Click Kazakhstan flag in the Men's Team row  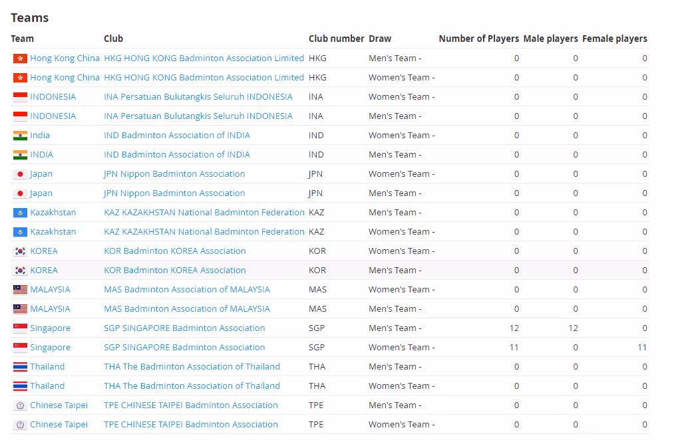[20, 213]
